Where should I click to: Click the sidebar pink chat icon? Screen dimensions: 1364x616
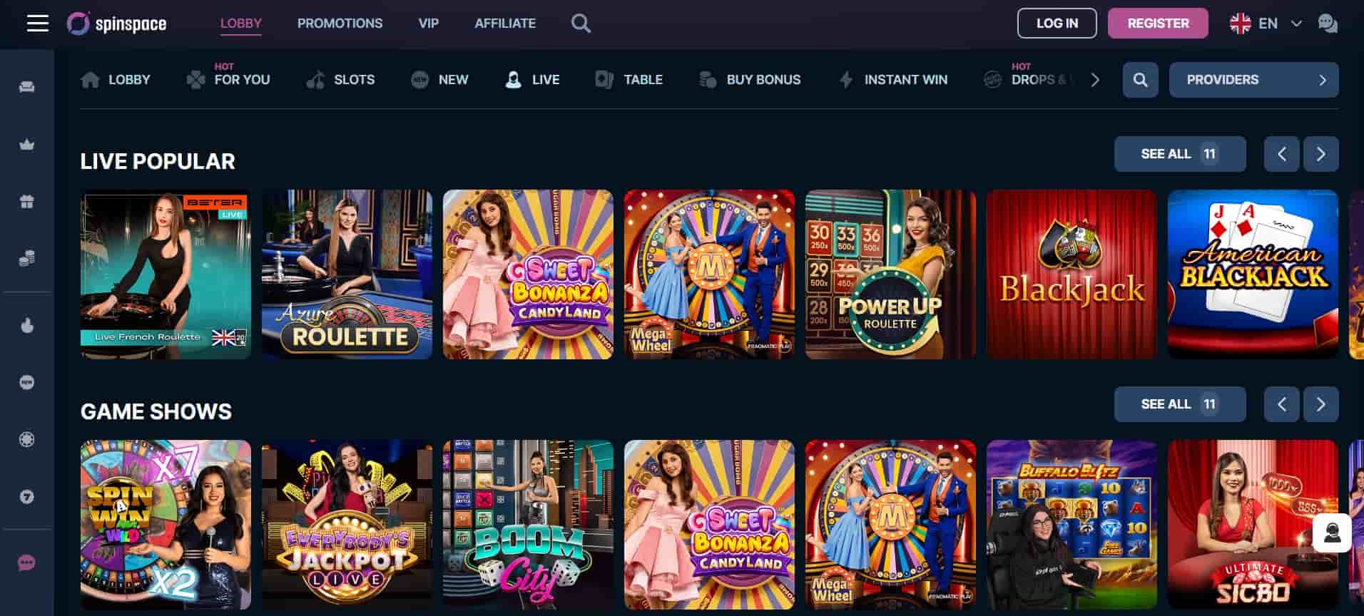click(x=27, y=563)
